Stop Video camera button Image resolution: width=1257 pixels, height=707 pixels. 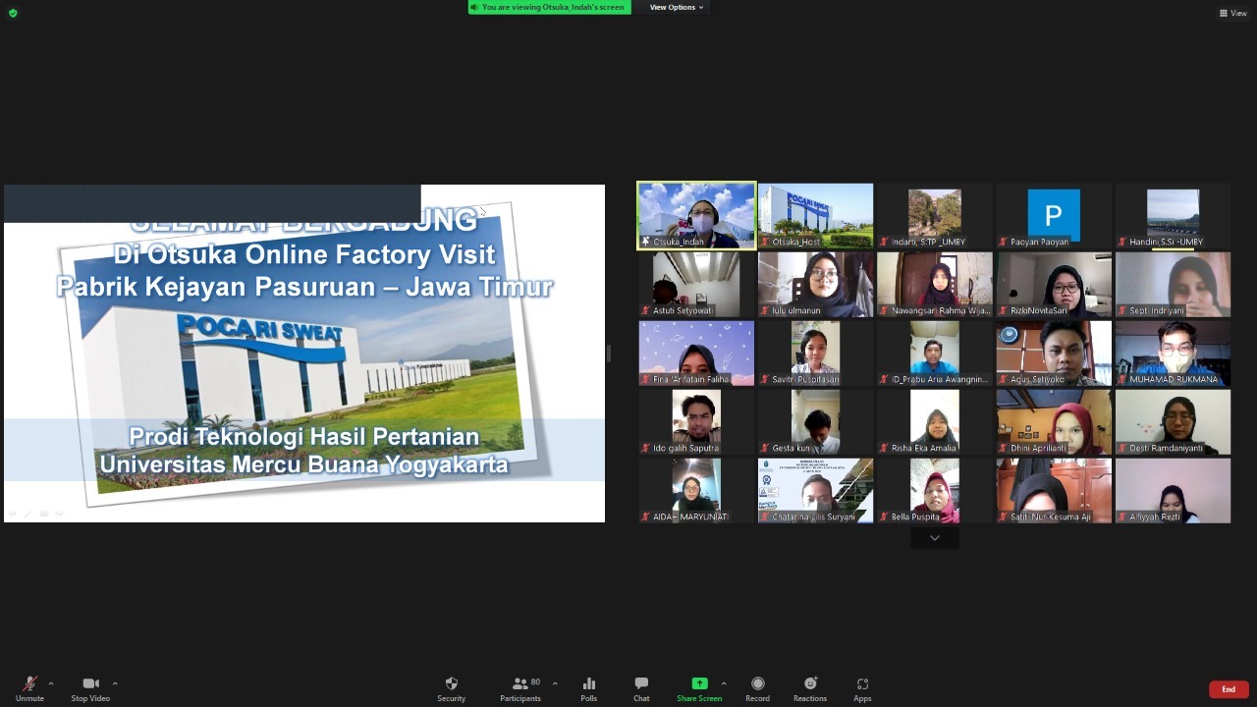(90, 688)
